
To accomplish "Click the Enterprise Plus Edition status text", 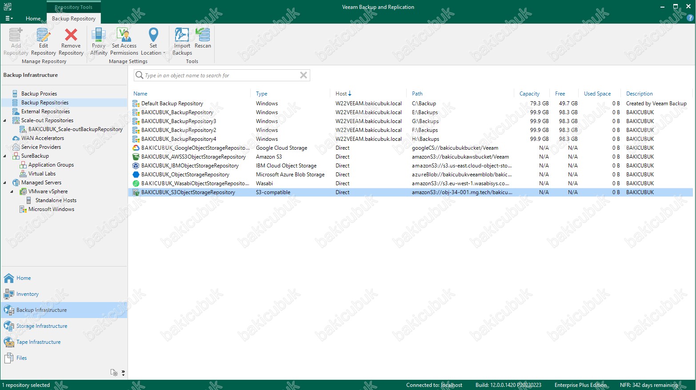I will click(580, 385).
